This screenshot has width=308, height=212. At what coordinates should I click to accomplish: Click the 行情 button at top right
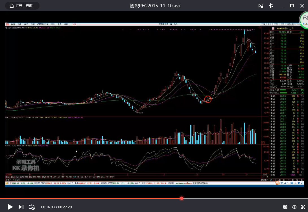click(263, 24)
